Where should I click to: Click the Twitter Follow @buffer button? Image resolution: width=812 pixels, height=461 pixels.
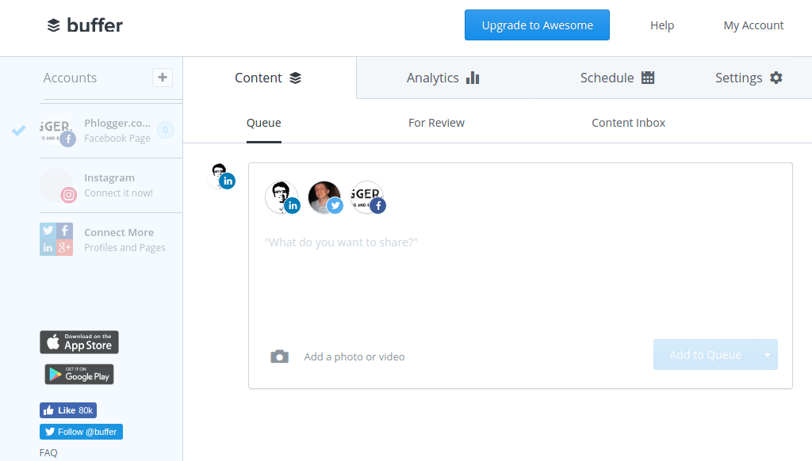(81, 432)
